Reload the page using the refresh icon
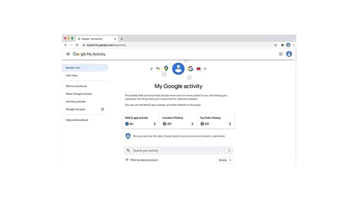Screen dimensions: 358x201 point(77,45)
